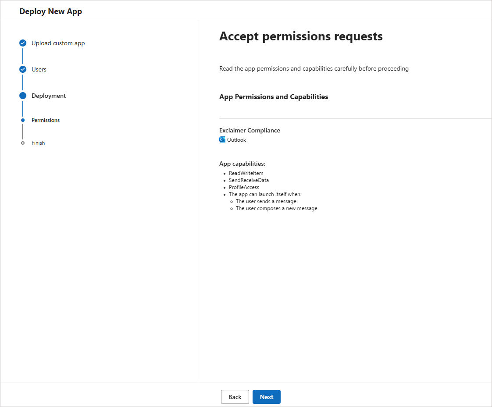Image resolution: width=492 pixels, height=407 pixels.
Task: Click the Outlook label text
Action: coord(236,140)
